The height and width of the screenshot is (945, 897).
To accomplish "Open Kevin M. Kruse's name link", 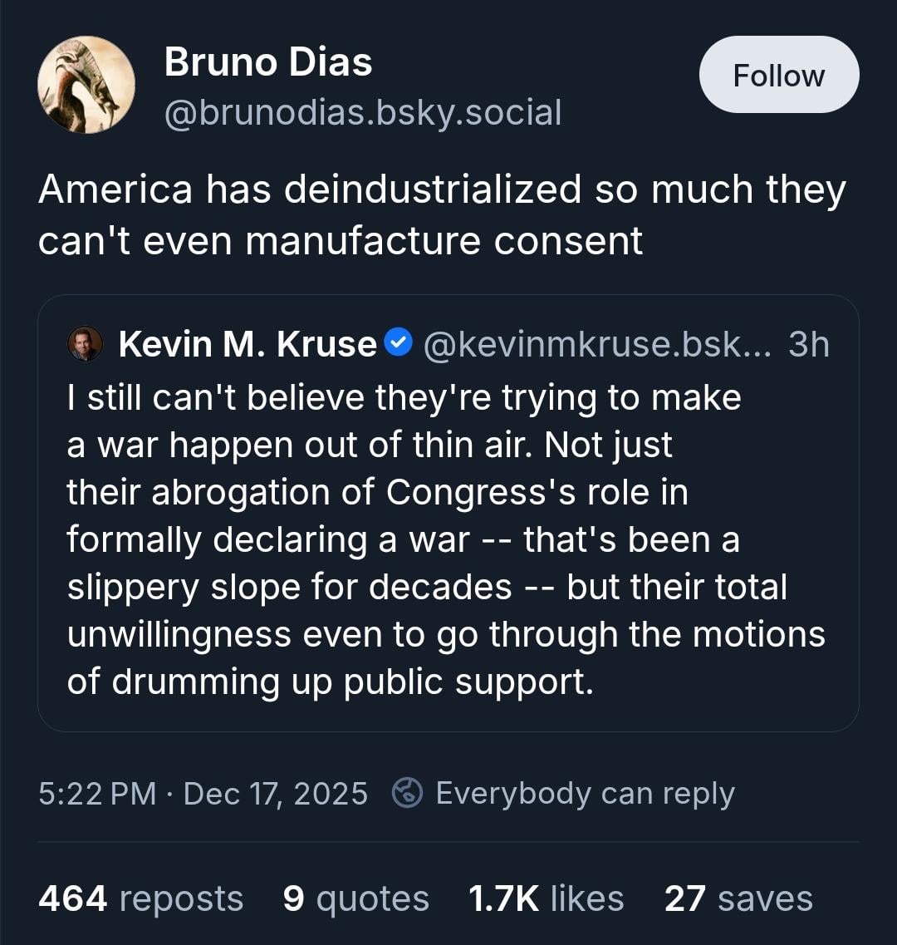I will pyautogui.click(x=248, y=344).
